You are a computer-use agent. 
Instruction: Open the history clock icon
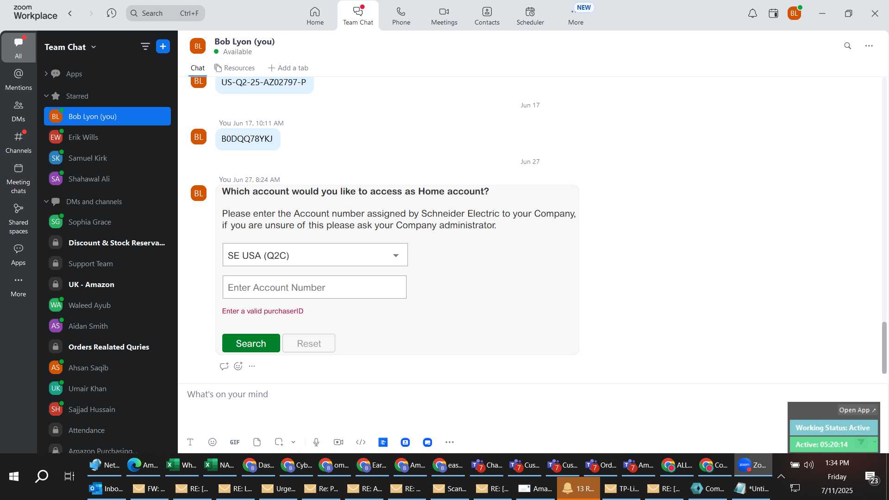111,13
